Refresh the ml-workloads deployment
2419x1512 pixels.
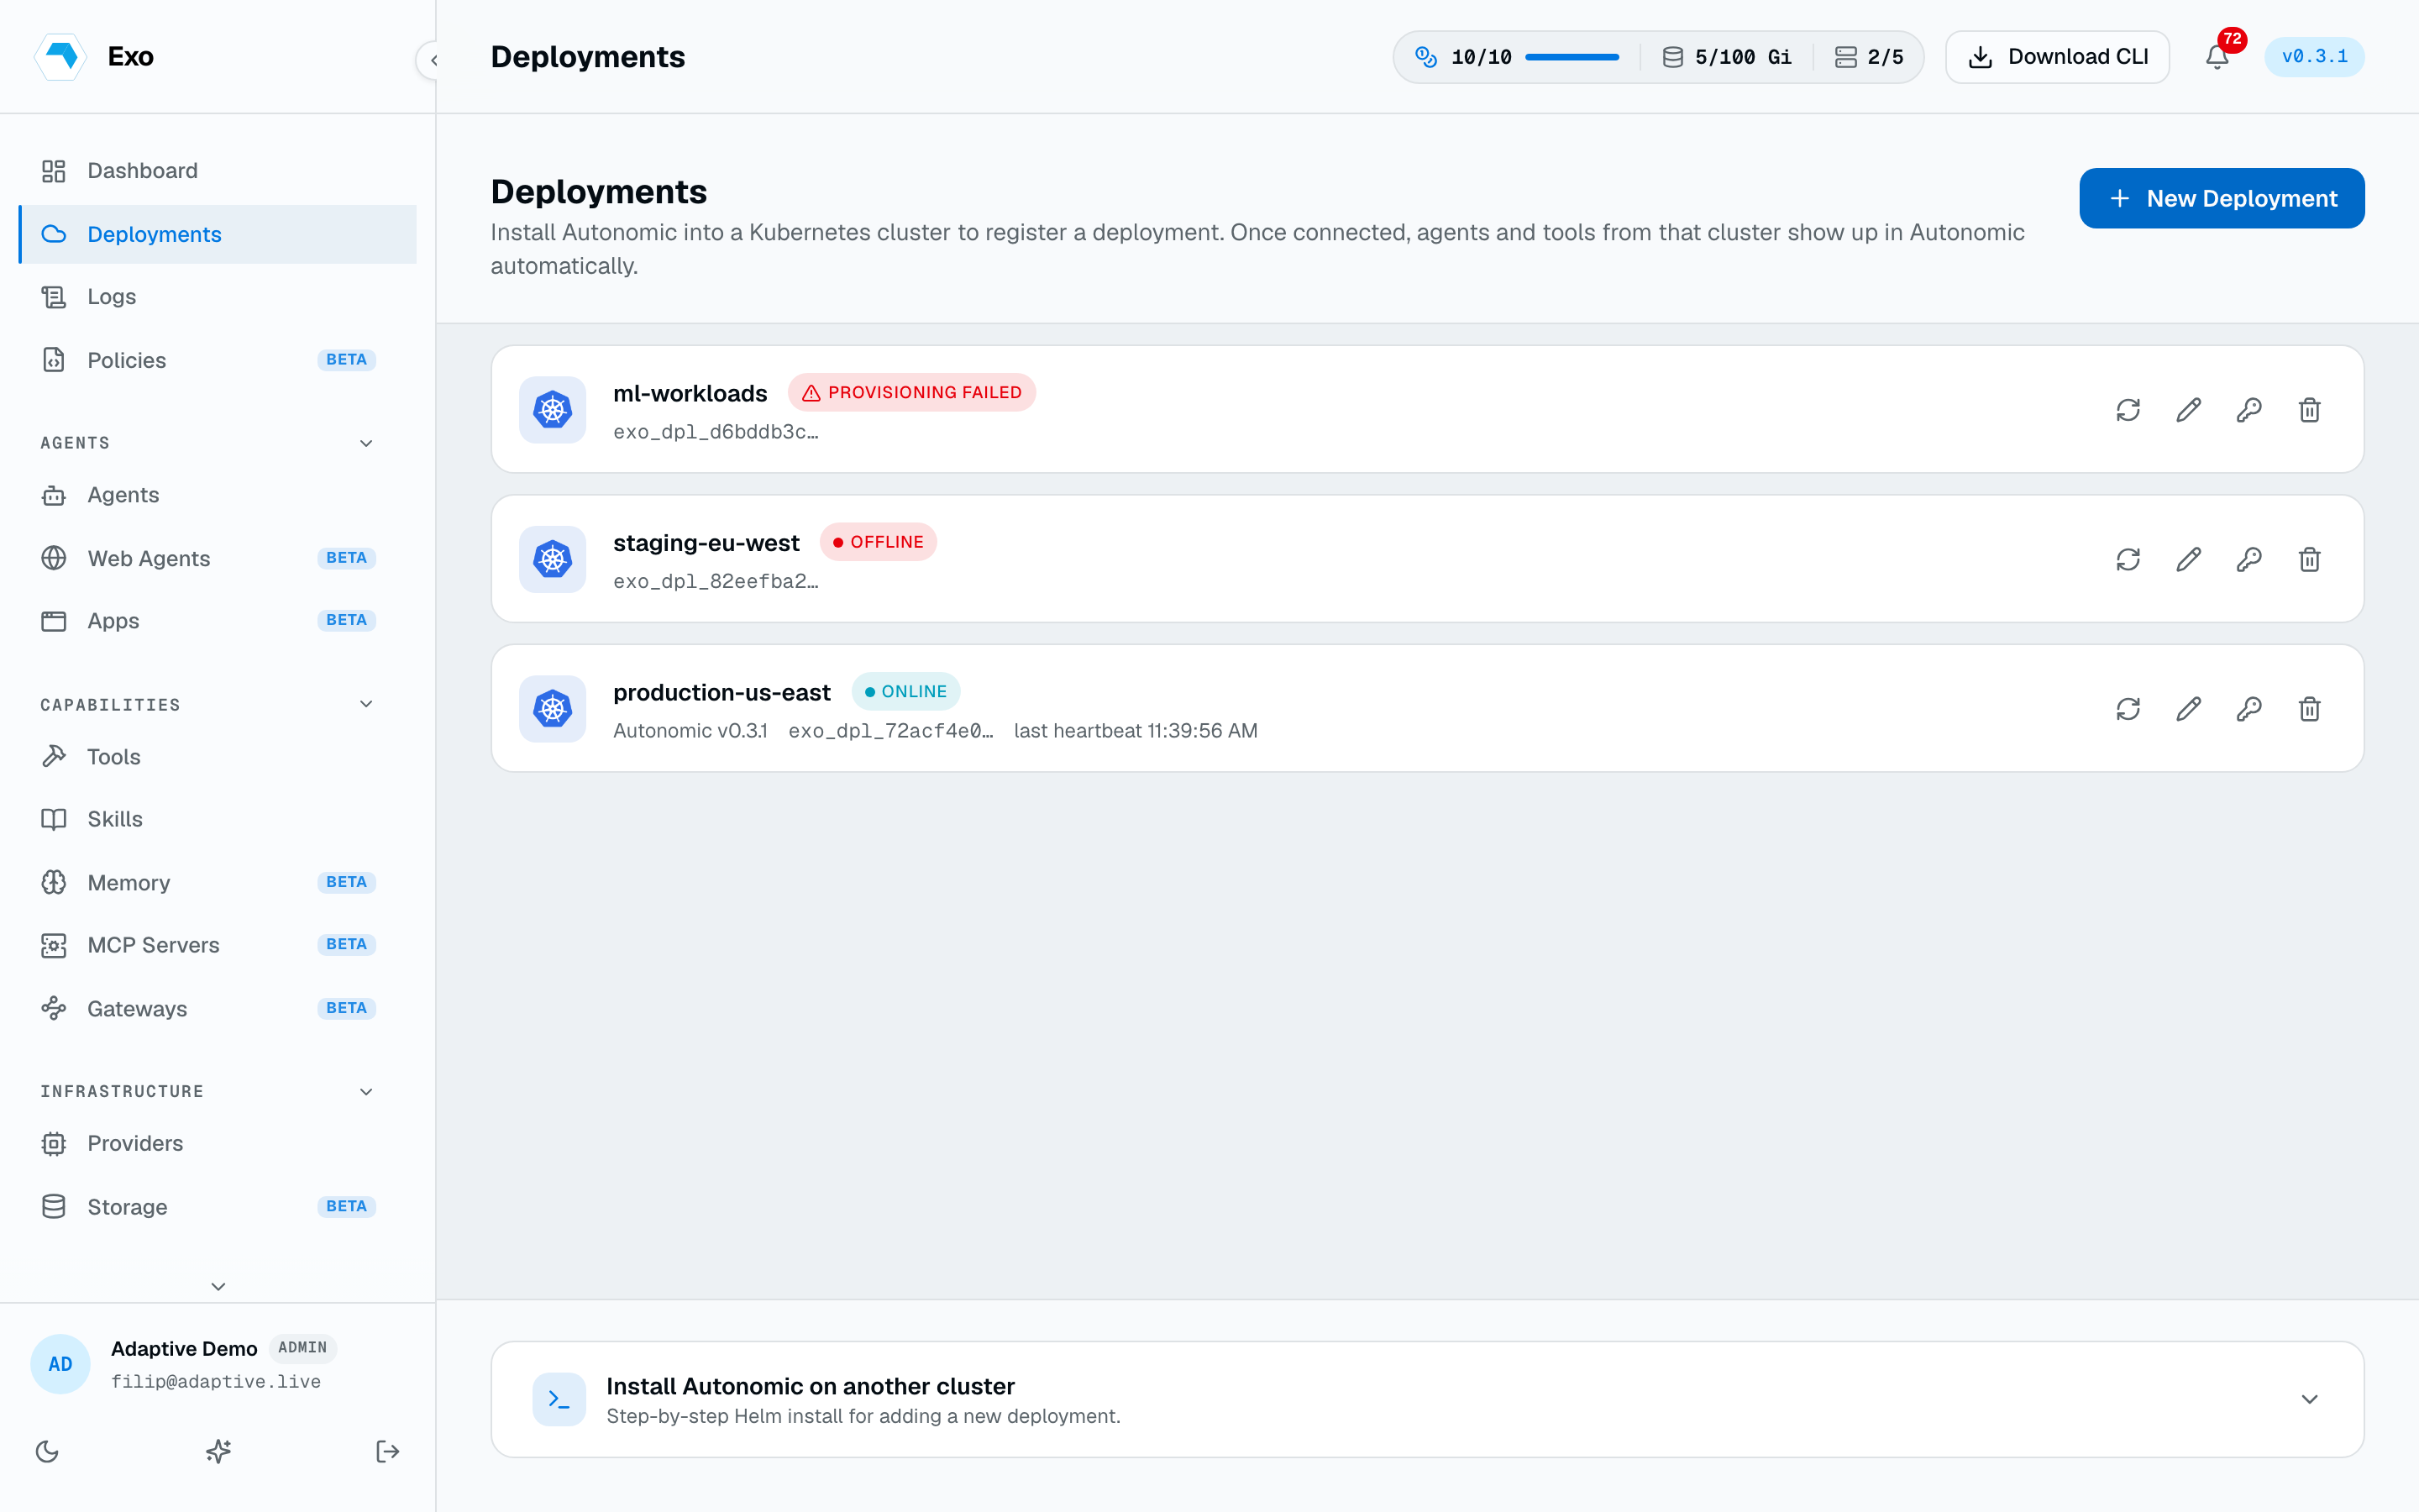tap(2128, 410)
